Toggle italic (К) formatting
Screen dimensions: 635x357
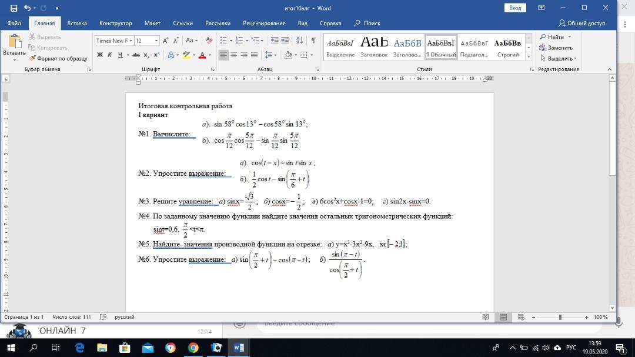pyautogui.click(x=110, y=55)
